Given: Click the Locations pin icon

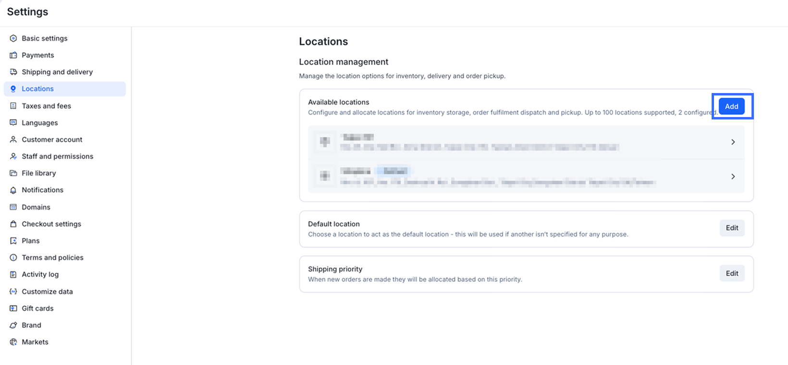Looking at the screenshot, I should tap(13, 89).
